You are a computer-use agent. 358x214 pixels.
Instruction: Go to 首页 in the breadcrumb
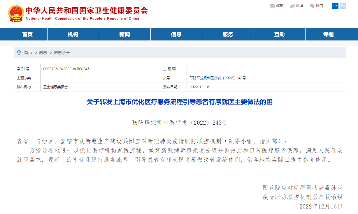point(28,53)
